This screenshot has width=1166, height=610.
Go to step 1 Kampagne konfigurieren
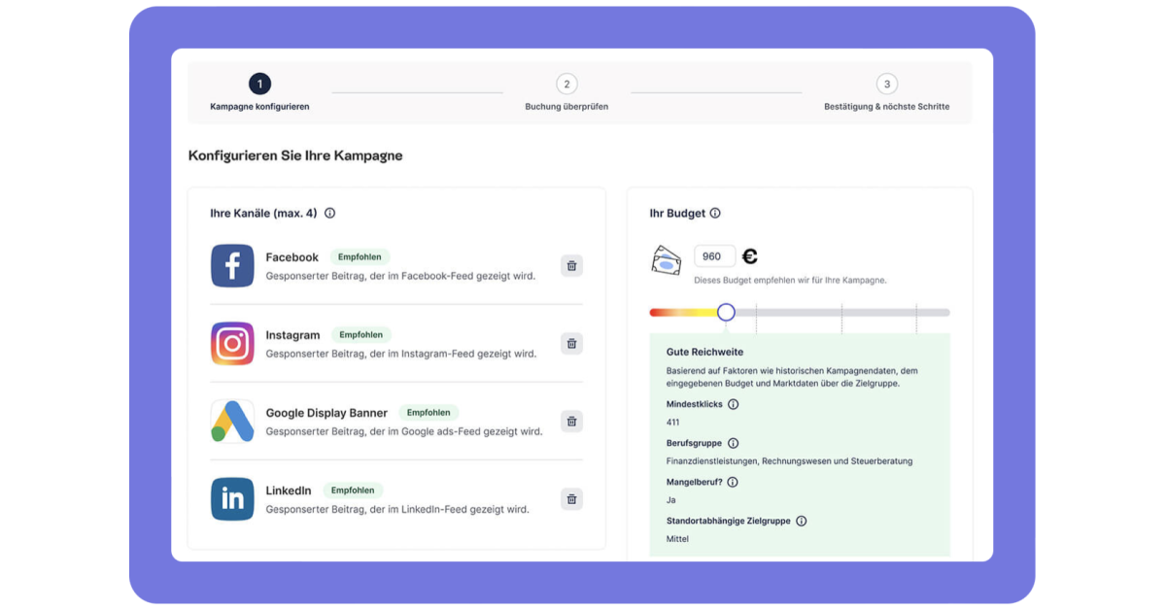[259, 94]
